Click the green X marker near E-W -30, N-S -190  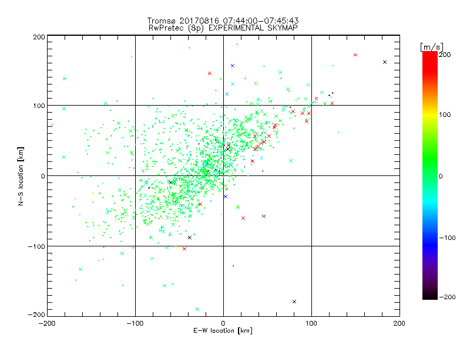(x=197, y=309)
